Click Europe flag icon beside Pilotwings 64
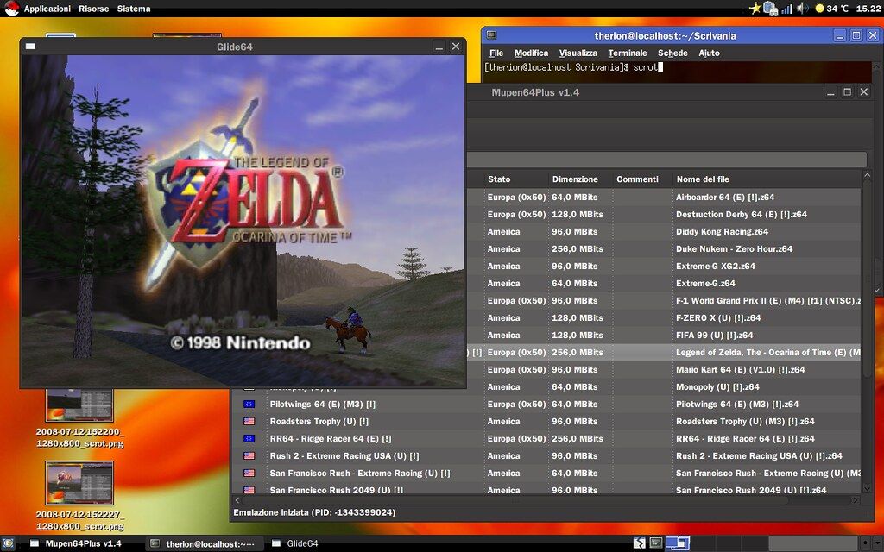The height and width of the screenshot is (552, 884). (x=249, y=404)
